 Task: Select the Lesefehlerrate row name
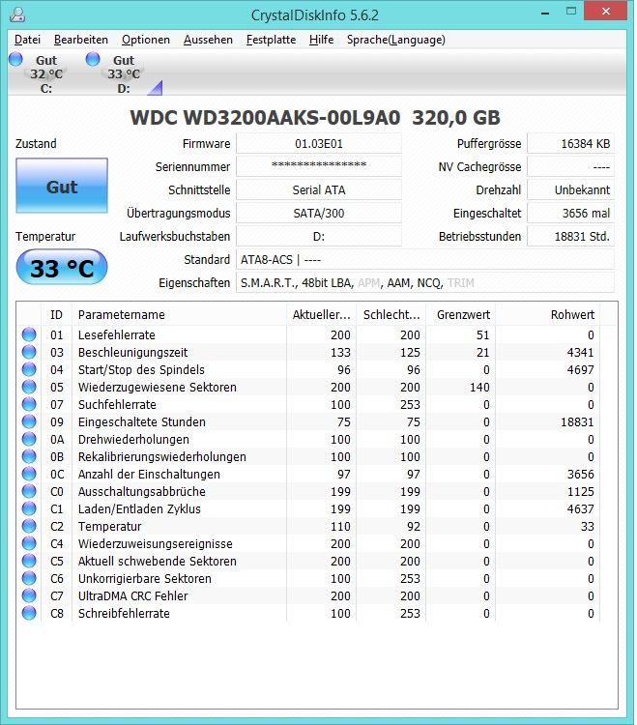pyautogui.click(x=117, y=334)
